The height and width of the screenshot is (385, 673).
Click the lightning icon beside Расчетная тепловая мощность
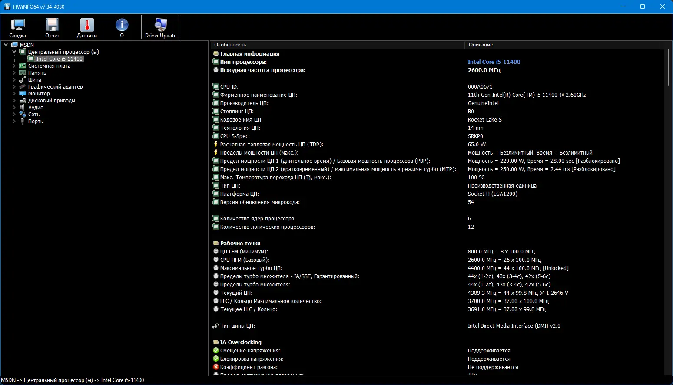[x=216, y=144]
